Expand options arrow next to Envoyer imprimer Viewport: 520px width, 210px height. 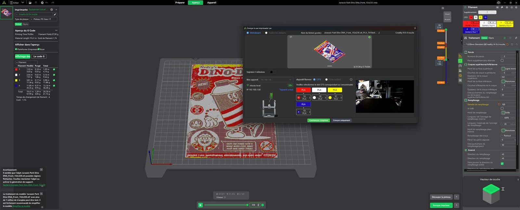coord(456,205)
